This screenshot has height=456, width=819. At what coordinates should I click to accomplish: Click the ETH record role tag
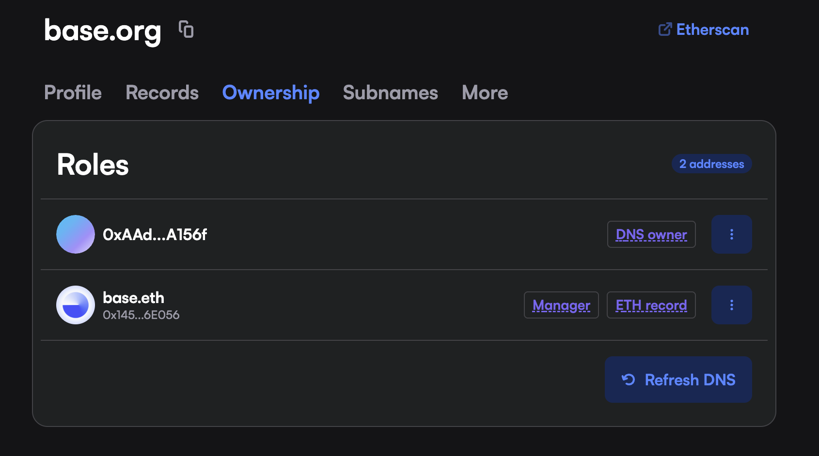coord(651,305)
